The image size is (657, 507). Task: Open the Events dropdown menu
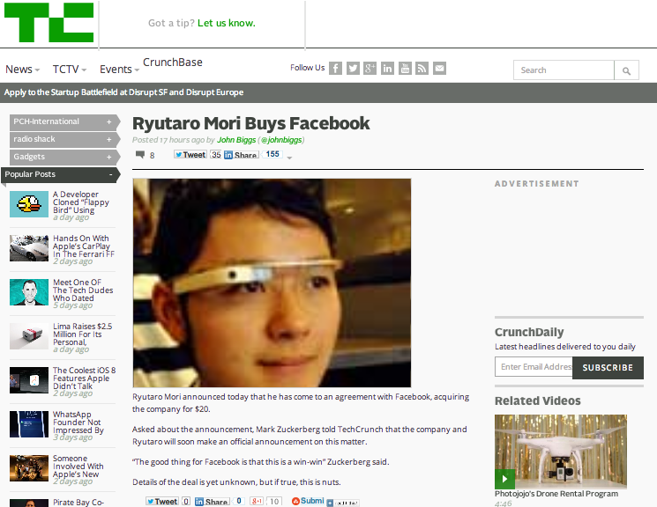click(x=119, y=70)
